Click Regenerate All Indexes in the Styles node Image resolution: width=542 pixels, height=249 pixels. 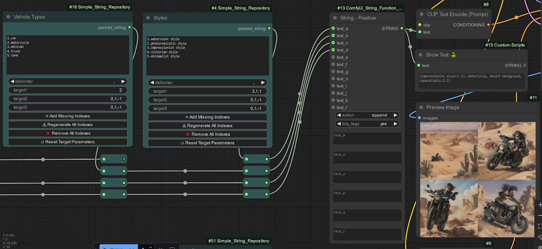tap(207, 126)
